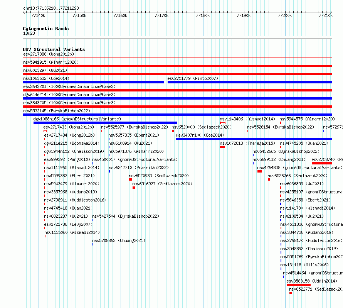
Task: Click nsv6023237 (Wu2021) label
Action: [x=66, y=216]
